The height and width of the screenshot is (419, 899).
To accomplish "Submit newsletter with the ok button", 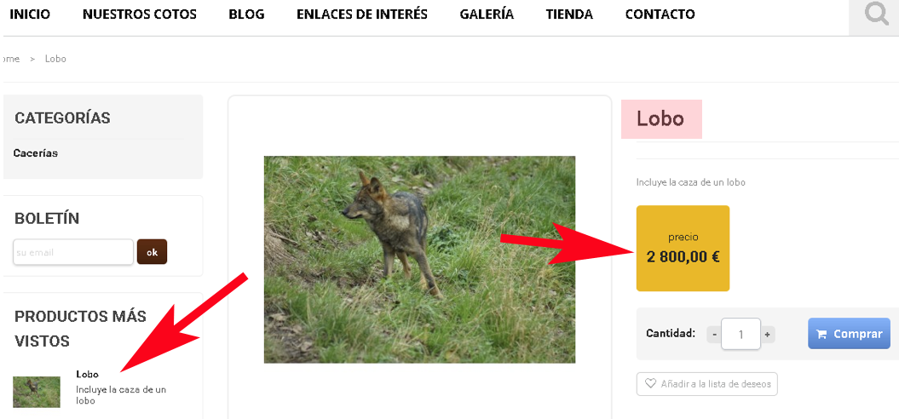I will (152, 251).
